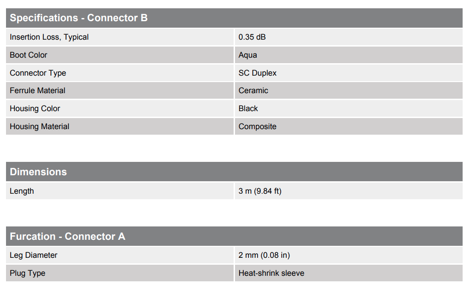
Task: Click the Ceramic value cell
Action: tap(349, 90)
